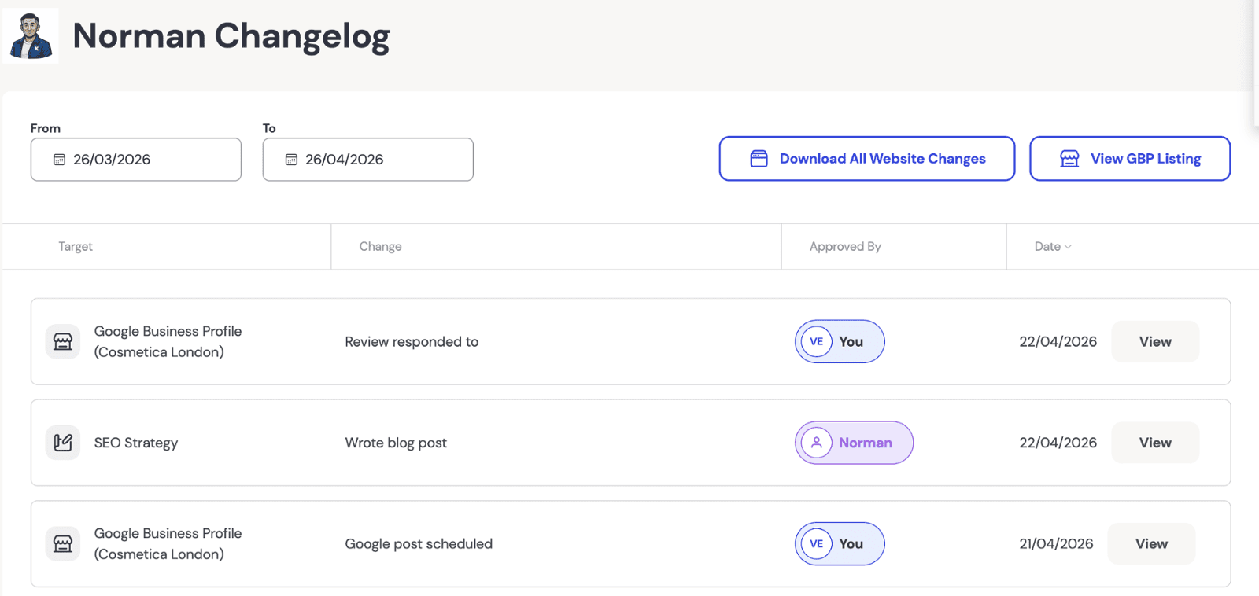Click the Change column header
The image size is (1259, 596).
pos(381,247)
